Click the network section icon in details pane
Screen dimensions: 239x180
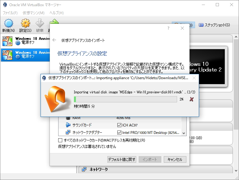(84, 169)
